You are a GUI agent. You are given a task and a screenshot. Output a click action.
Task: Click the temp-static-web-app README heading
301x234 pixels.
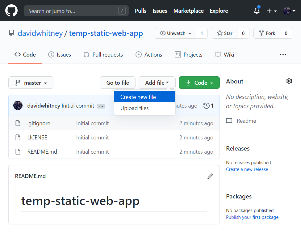(x=80, y=201)
